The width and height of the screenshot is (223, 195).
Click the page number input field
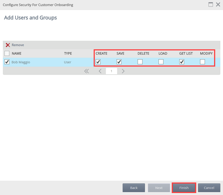click(x=111, y=71)
